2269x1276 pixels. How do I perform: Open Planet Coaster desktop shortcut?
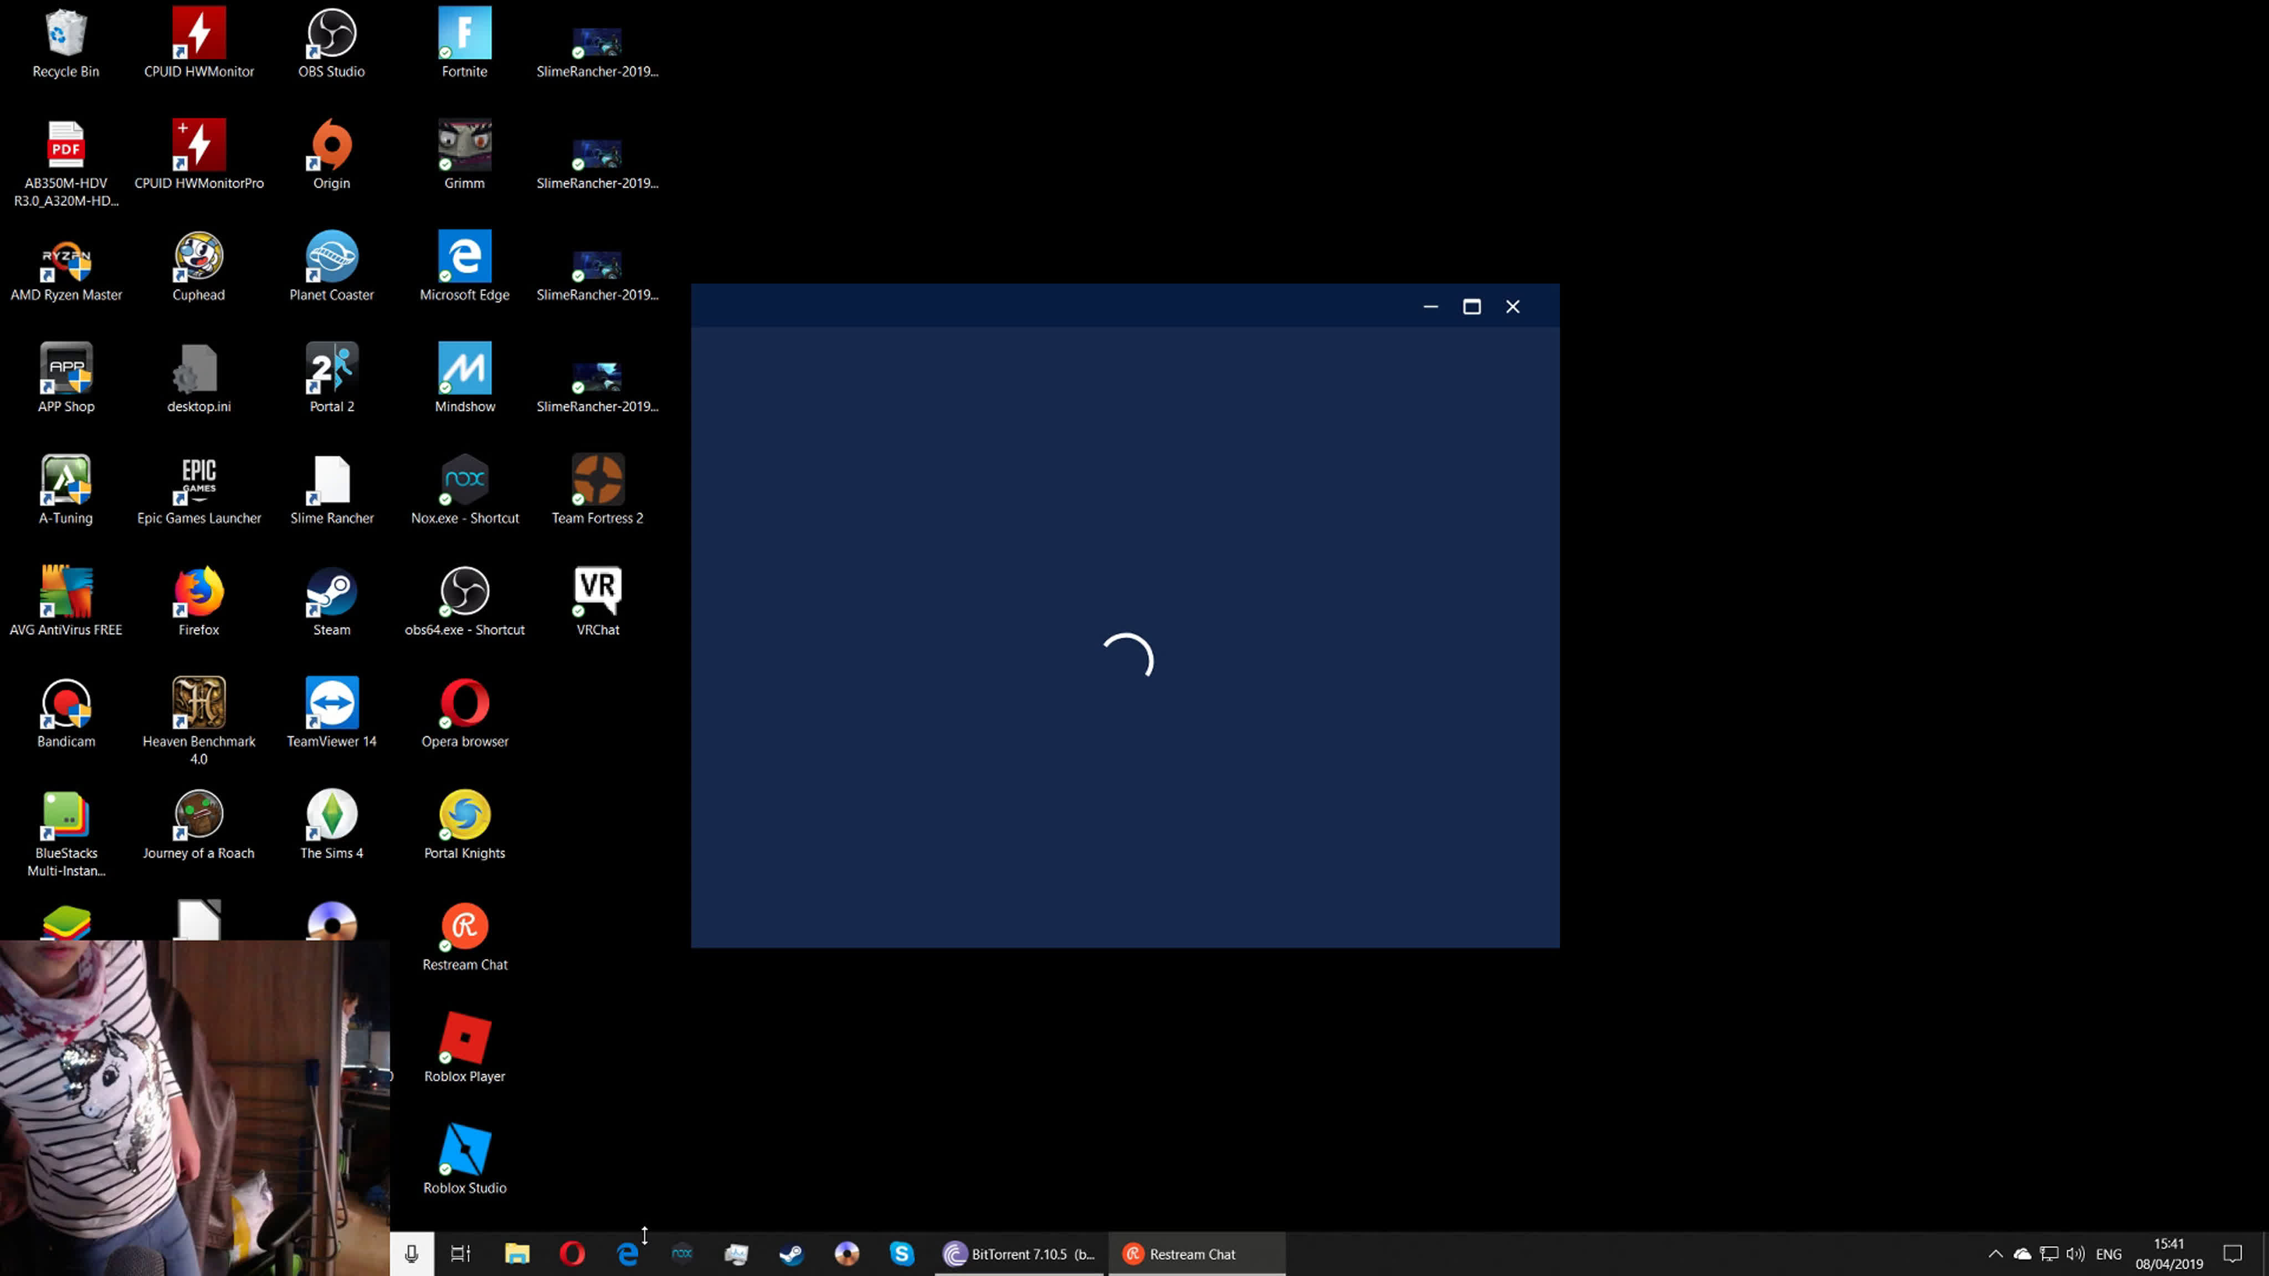(331, 267)
